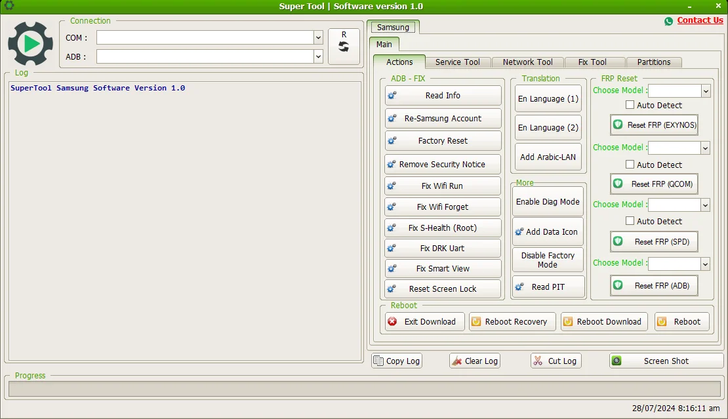Click Add Arabic-LAN button

pyautogui.click(x=548, y=157)
